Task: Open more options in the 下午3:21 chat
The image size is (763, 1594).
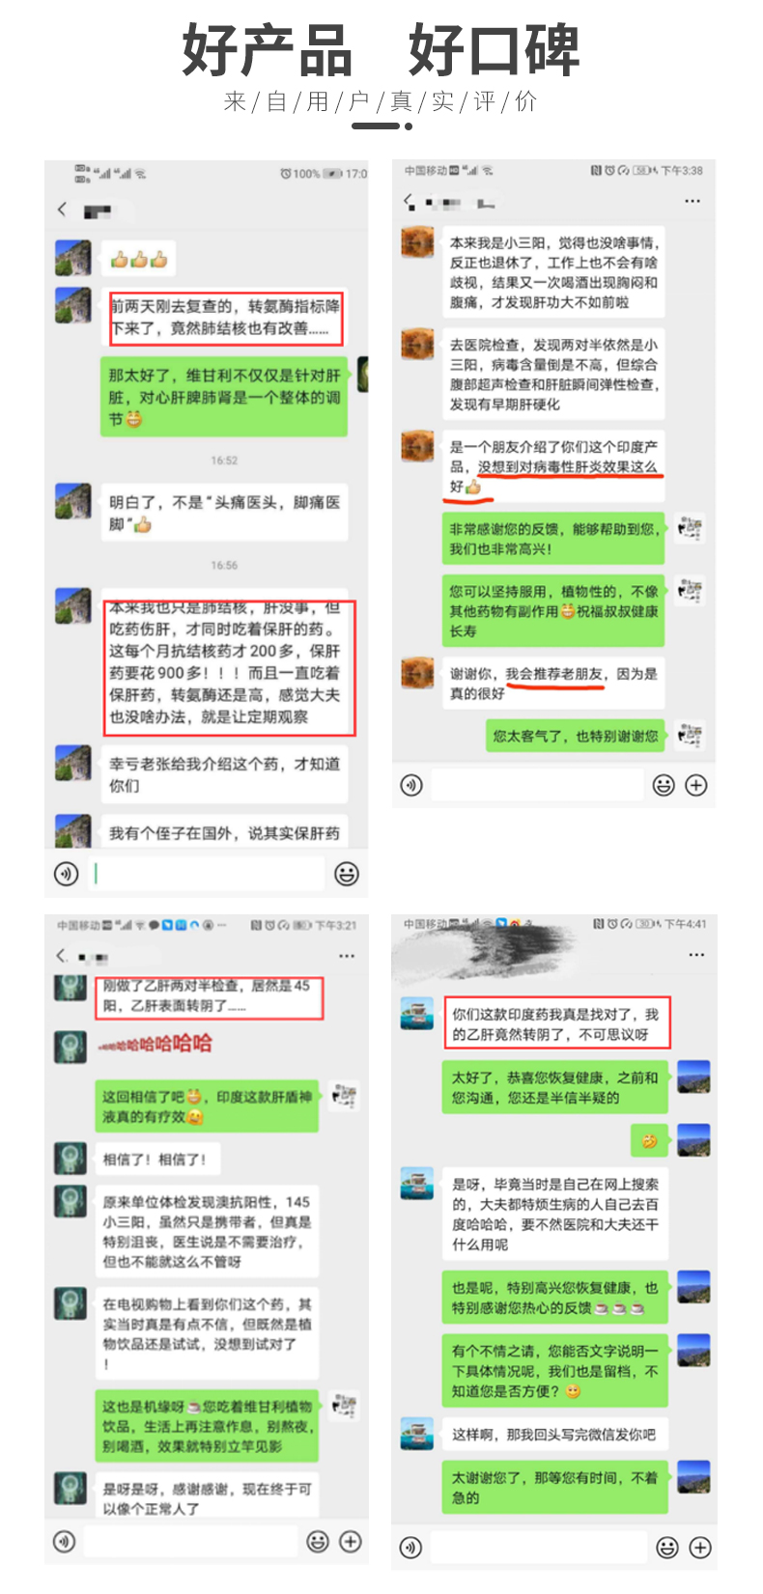Action: [x=347, y=956]
